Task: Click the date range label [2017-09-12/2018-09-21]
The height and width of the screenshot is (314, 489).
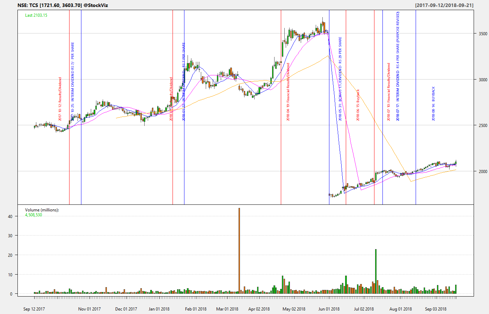Action: [444, 5]
